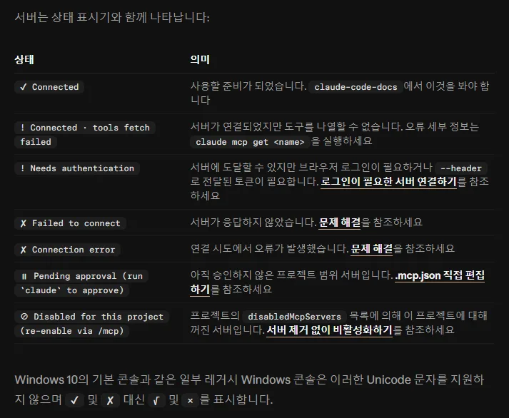Viewport: 509px width, 418px height.
Task: Click the '✗ Connection error' status label
Action: click(x=68, y=250)
